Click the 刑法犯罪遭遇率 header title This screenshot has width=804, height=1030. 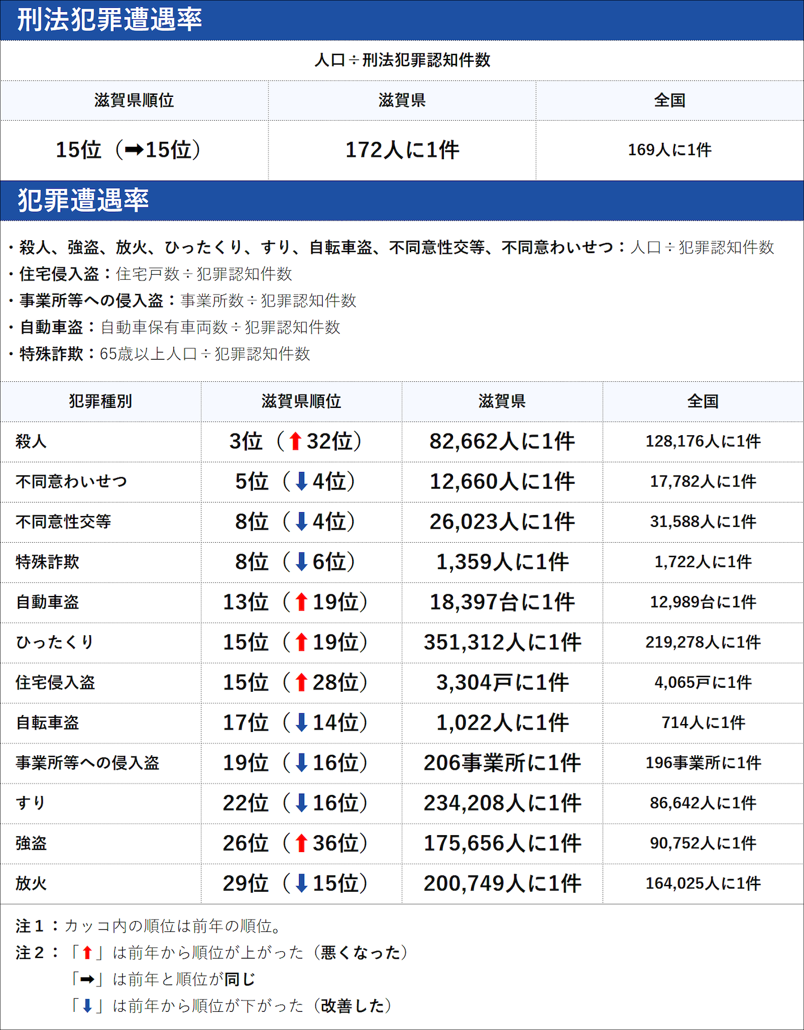tap(109, 20)
